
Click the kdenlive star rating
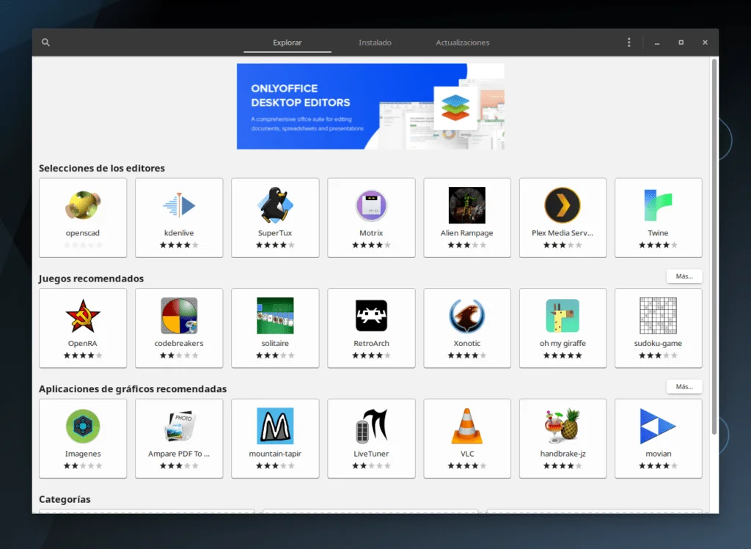click(179, 245)
